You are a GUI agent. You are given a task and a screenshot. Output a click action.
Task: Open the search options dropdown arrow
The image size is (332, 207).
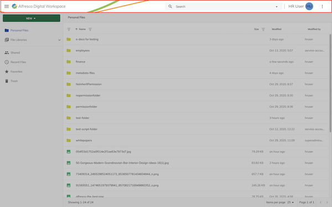[277, 7]
